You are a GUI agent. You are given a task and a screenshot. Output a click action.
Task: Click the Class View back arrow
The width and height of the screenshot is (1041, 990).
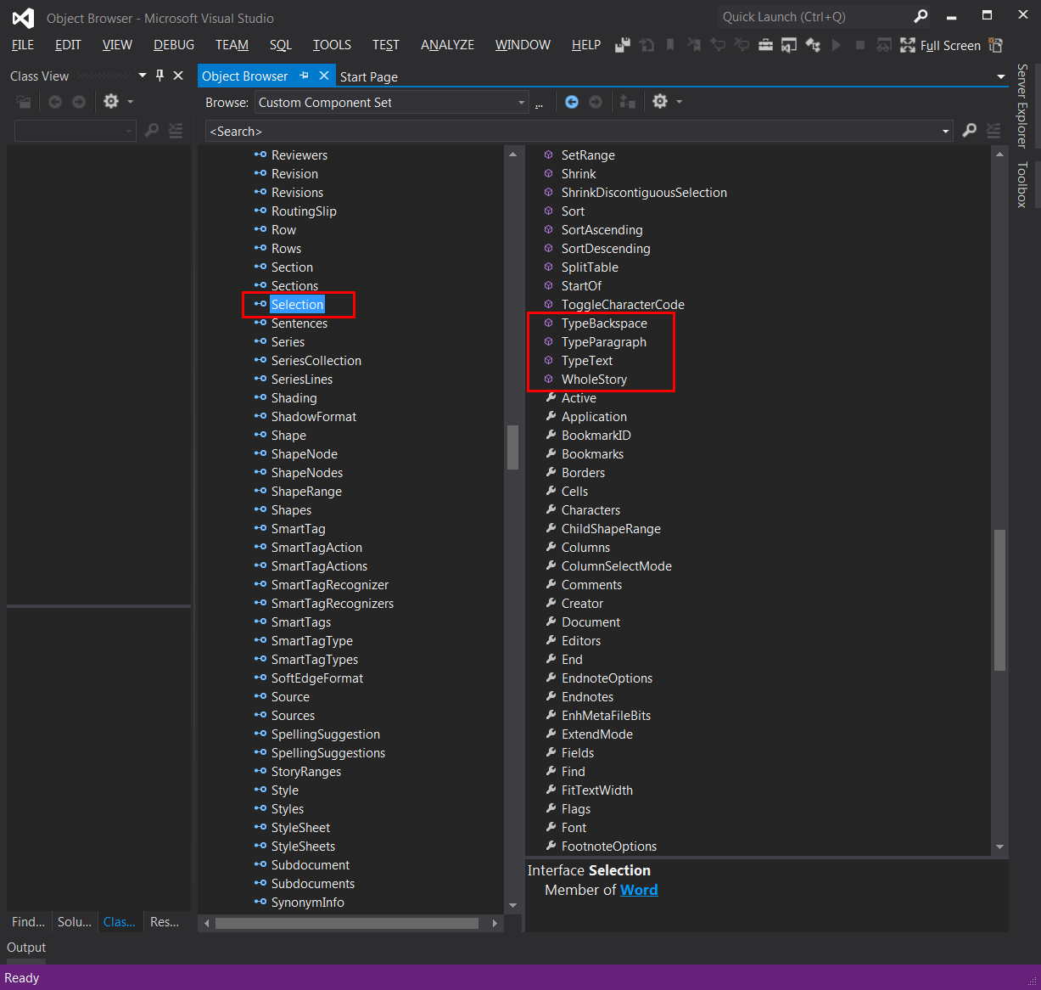point(55,102)
